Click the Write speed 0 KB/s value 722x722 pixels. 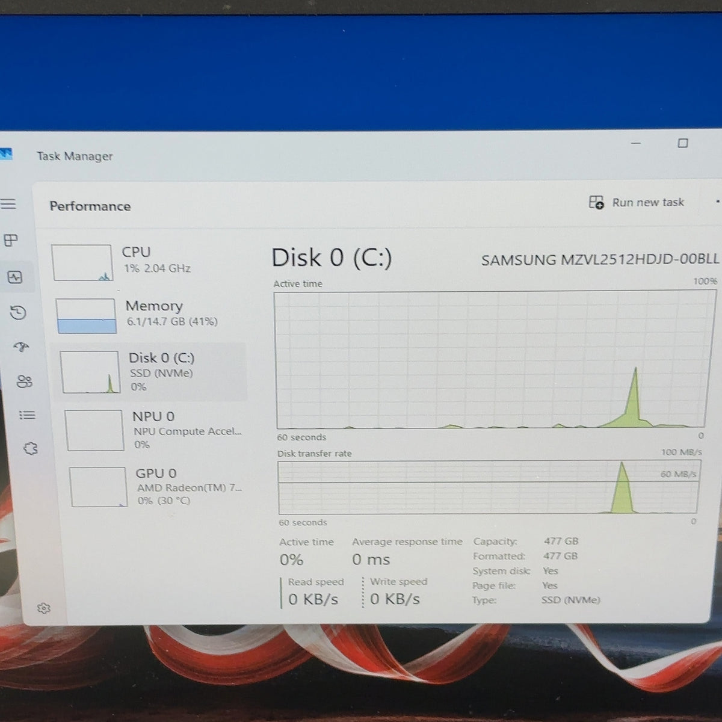[395, 599]
